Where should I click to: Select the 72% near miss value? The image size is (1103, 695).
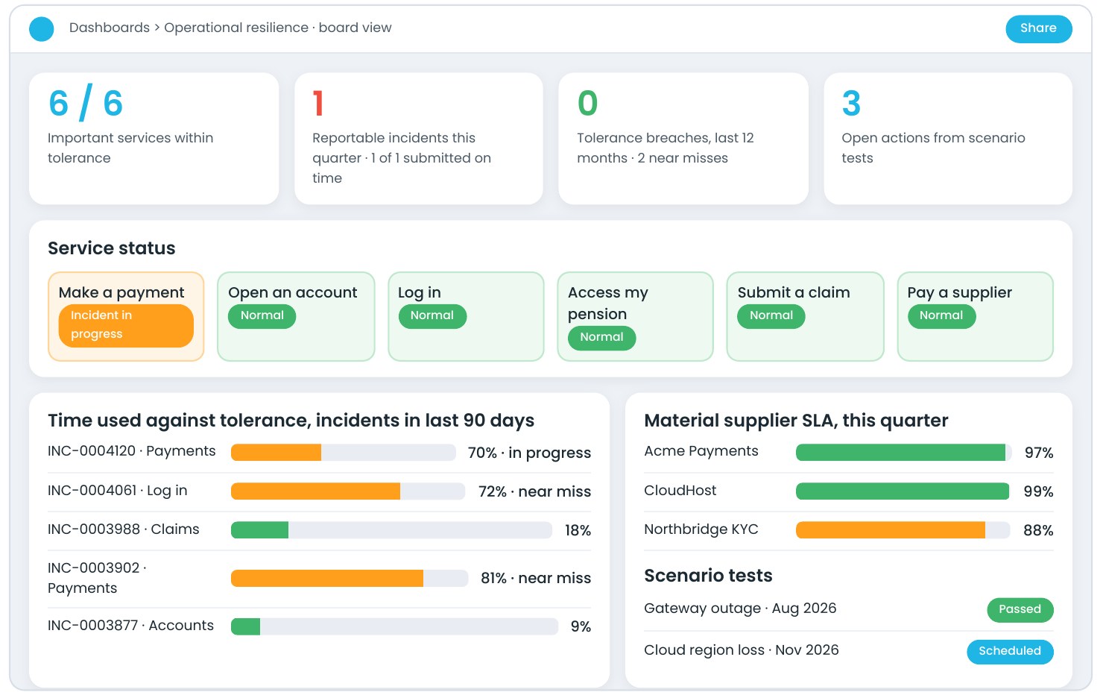534,491
